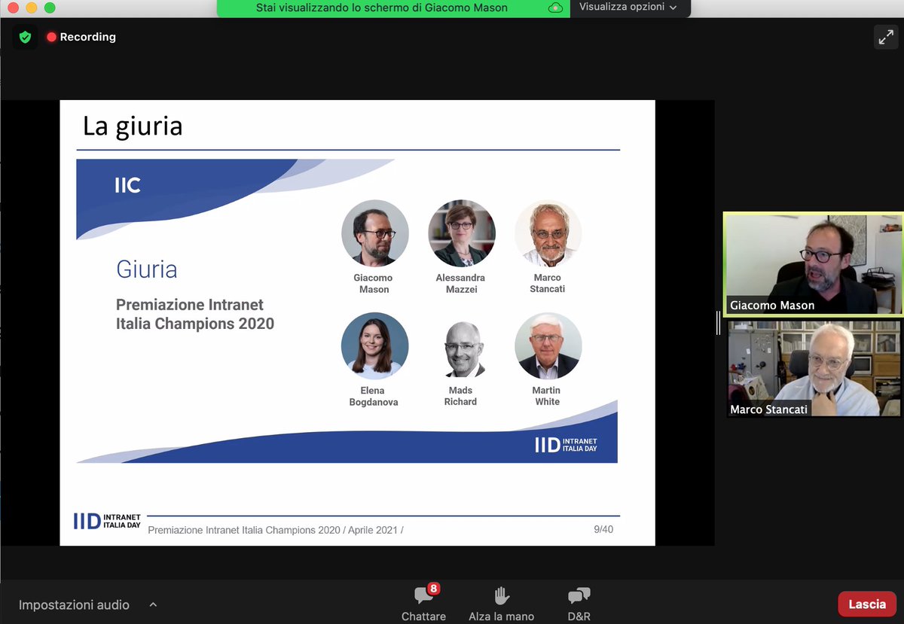Expand the audio settings chevron arrow

(x=153, y=604)
